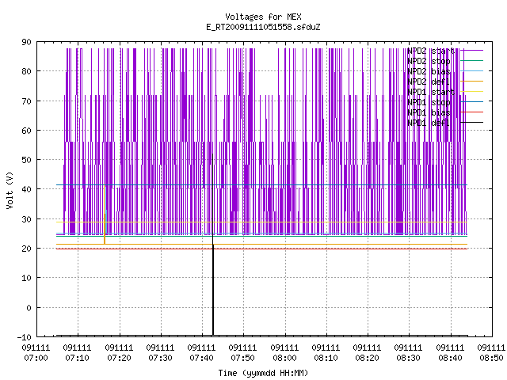Image resolution: width=507 pixels, height=380 pixels.
Task: Click the x-axis tick label '07:00'
Action: pos(36,358)
